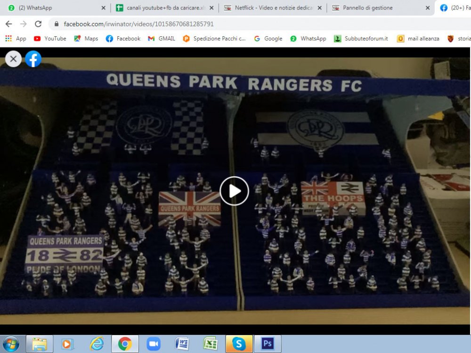Open Microsoft Word from the taskbar
The height and width of the screenshot is (353, 471).
[x=182, y=344]
